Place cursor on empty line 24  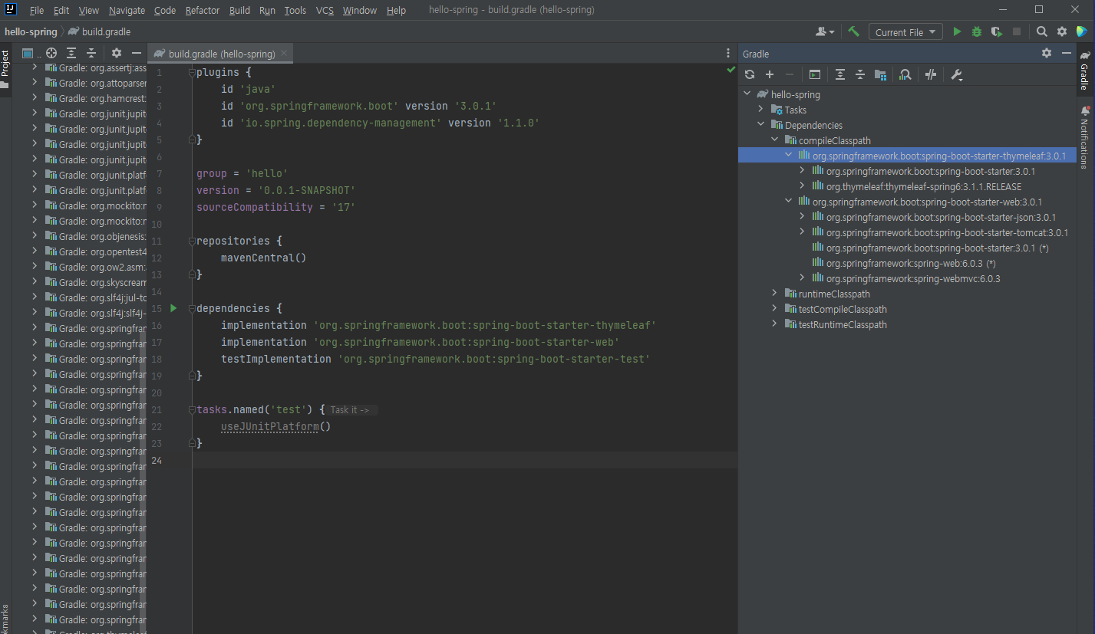pos(464,460)
